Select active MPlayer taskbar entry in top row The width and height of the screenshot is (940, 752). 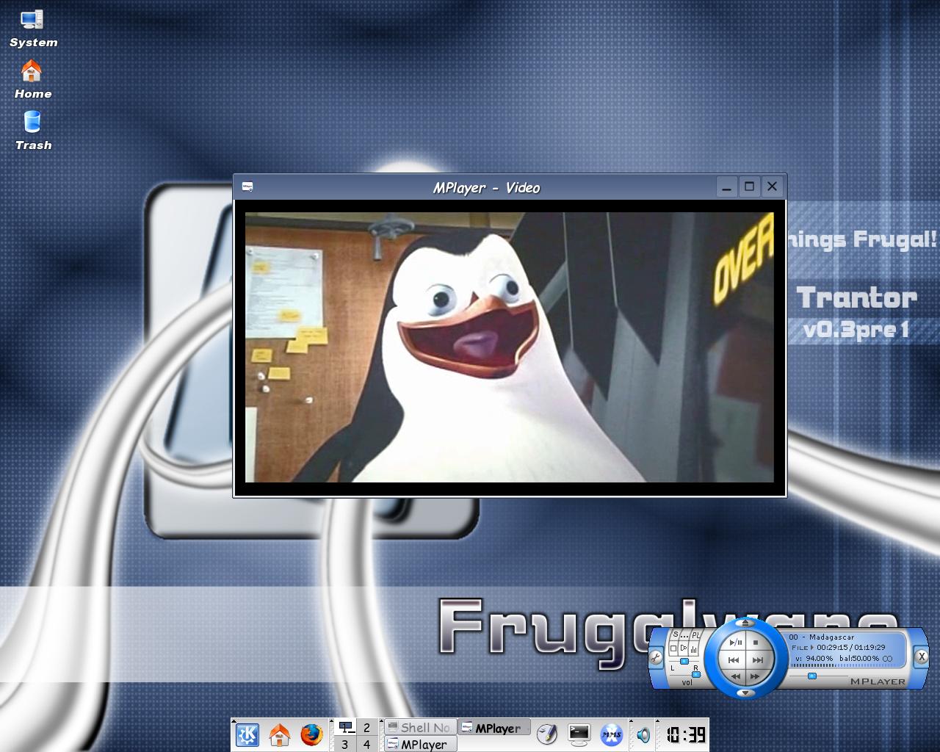pyautogui.click(x=494, y=727)
